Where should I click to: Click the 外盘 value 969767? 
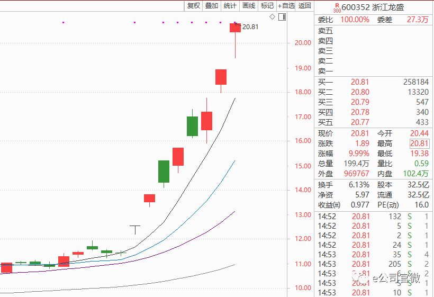pyautogui.click(x=357, y=174)
